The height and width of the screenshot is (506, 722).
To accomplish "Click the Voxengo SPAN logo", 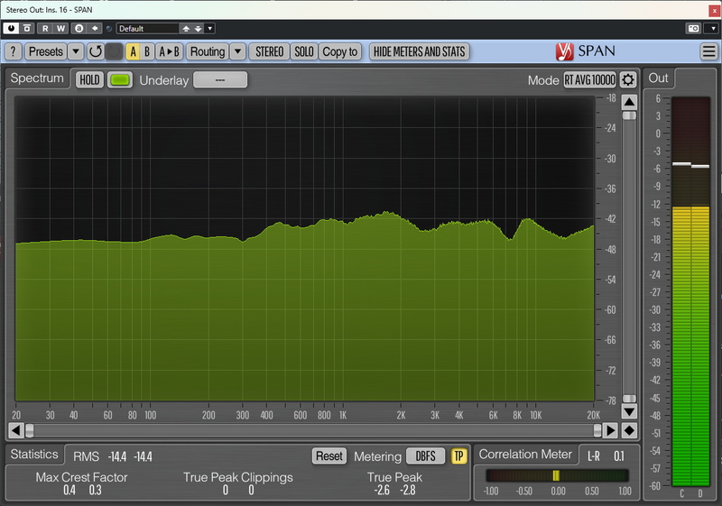I will (585, 51).
